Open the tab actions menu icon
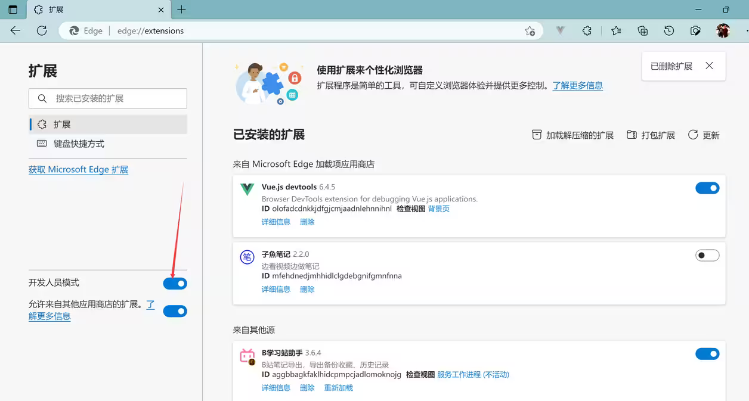 pos(13,10)
